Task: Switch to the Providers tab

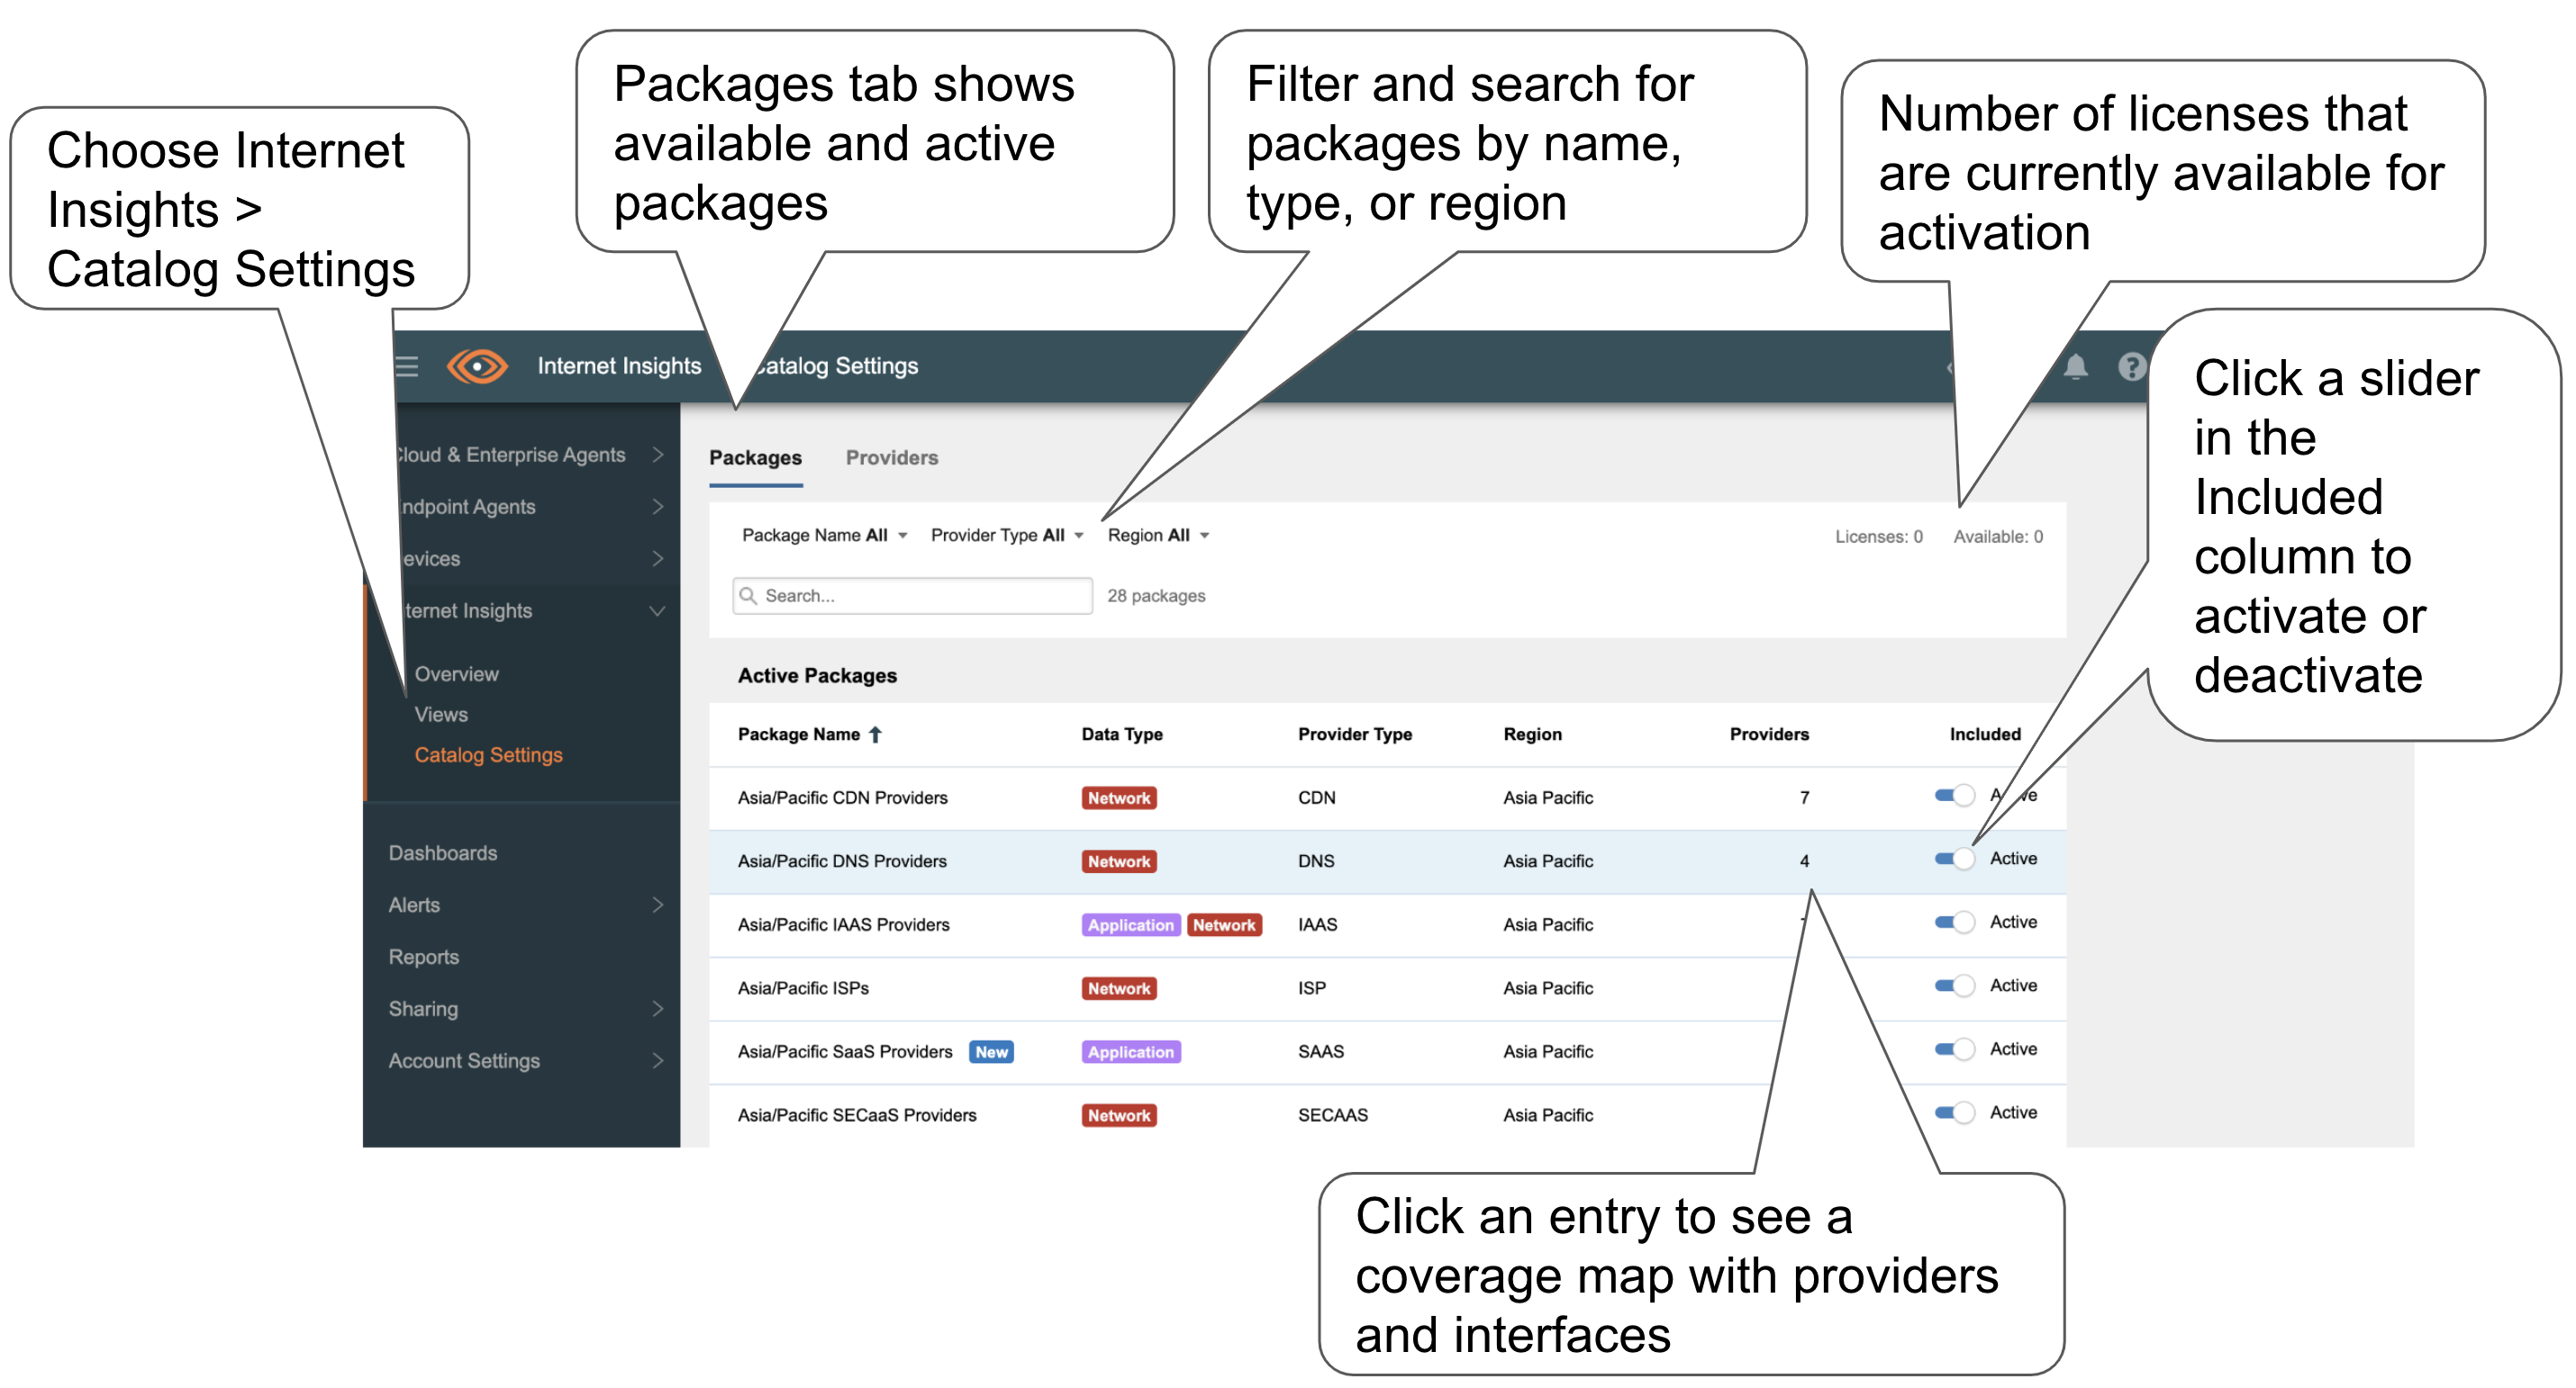Action: (892, 457)
